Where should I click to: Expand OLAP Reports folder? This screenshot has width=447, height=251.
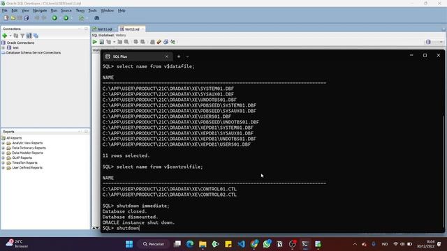coord(3,158)
